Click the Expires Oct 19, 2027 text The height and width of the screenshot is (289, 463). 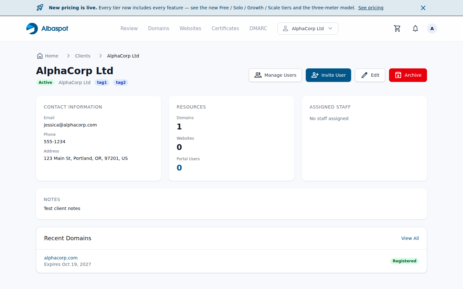click(x=68, y=264)
